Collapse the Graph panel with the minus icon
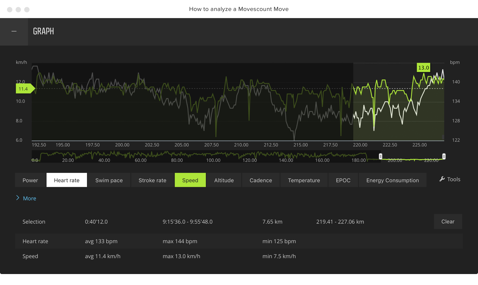Image resolution: width=478 pixels, height=285 pixels. pos(14,32)
